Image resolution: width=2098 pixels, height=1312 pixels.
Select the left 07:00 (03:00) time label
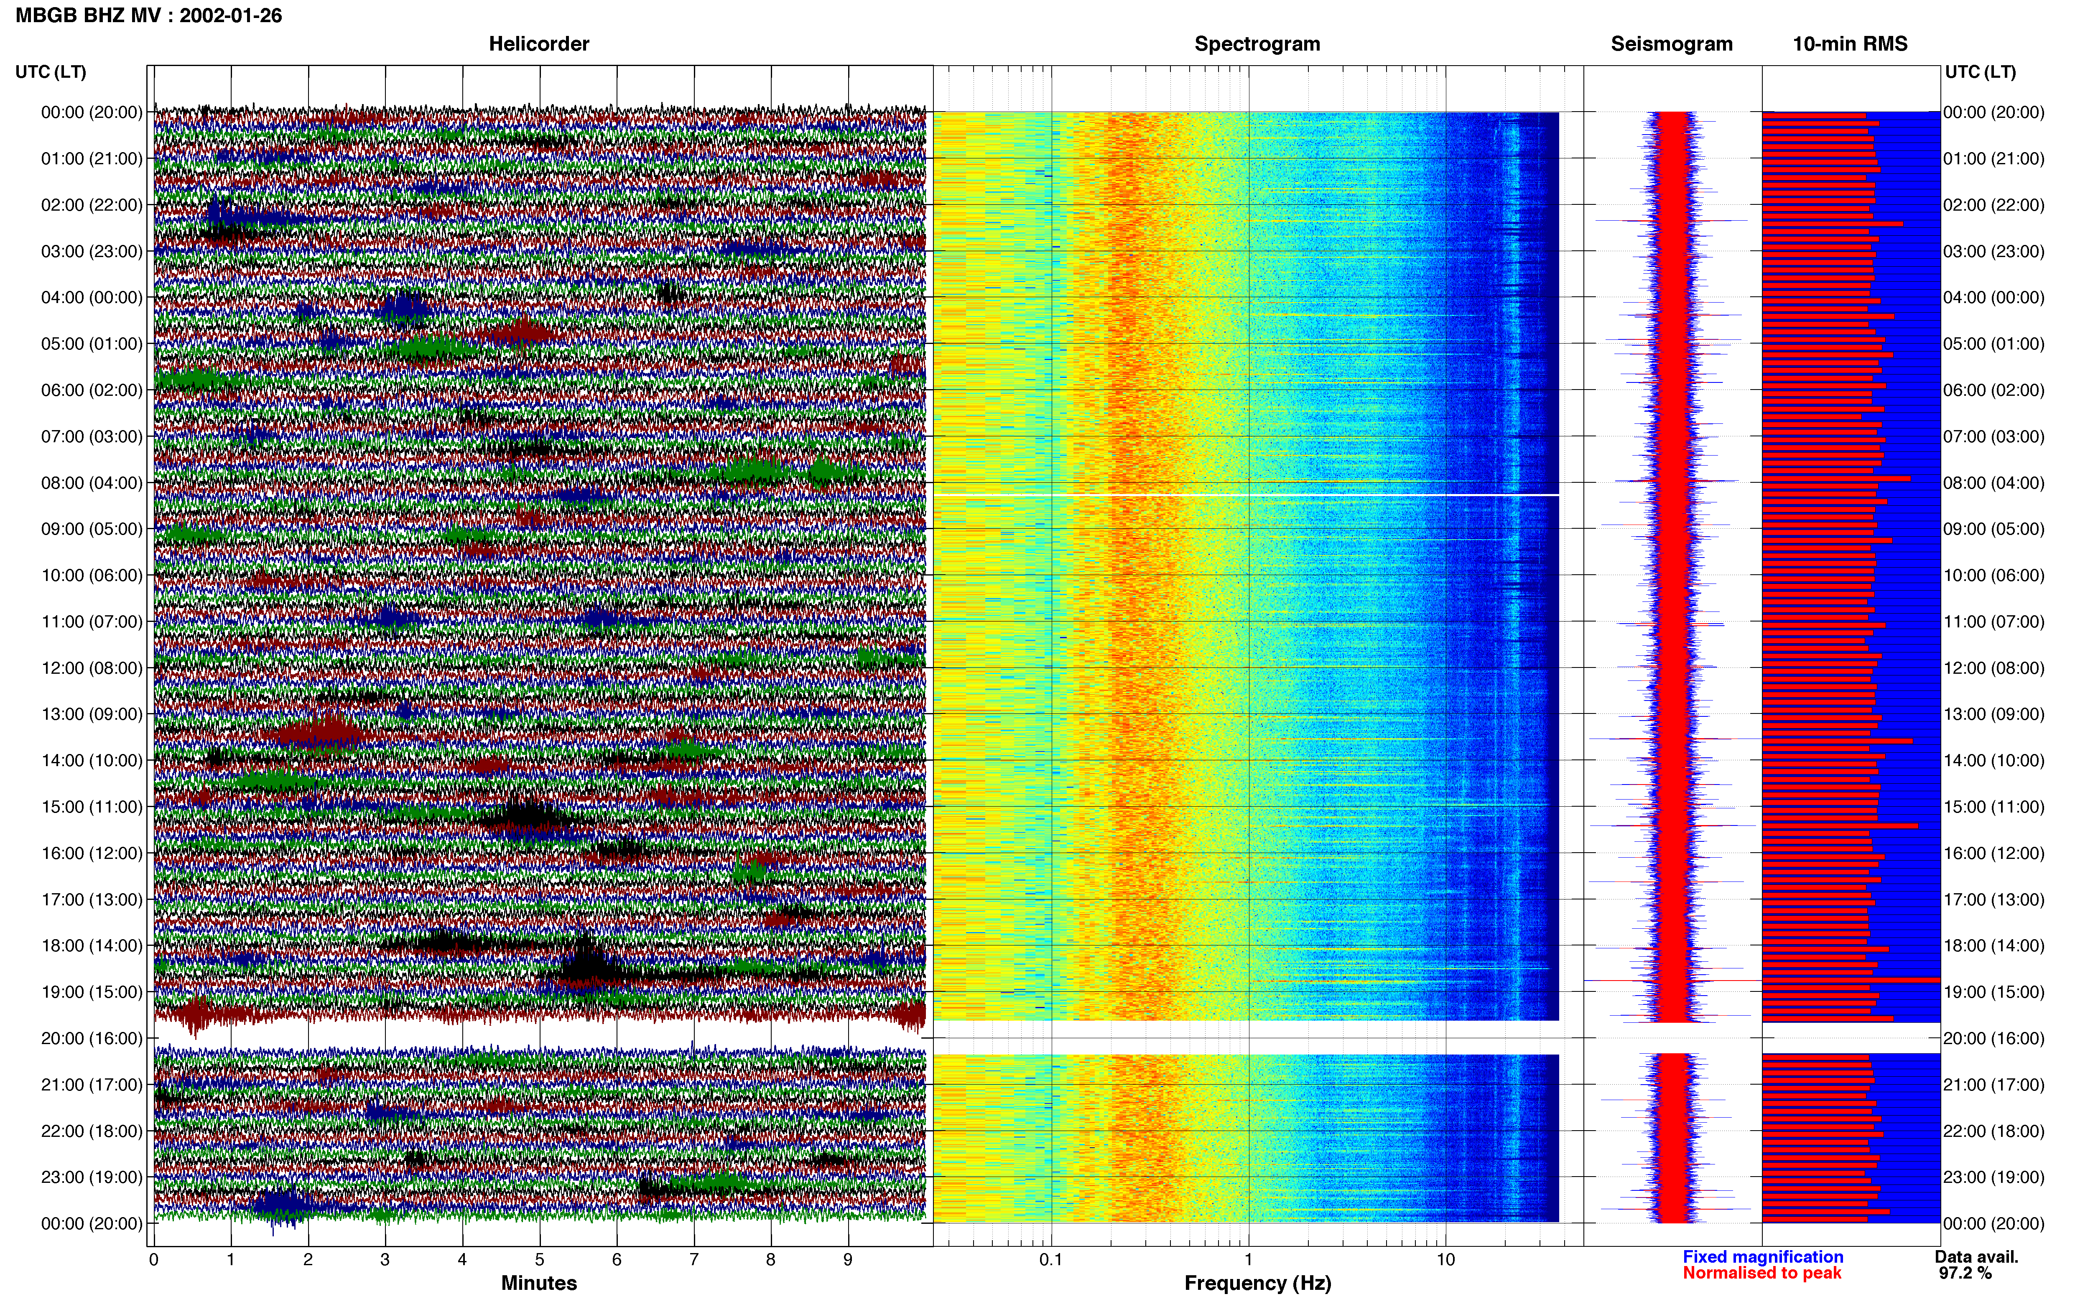click(92, 436)
